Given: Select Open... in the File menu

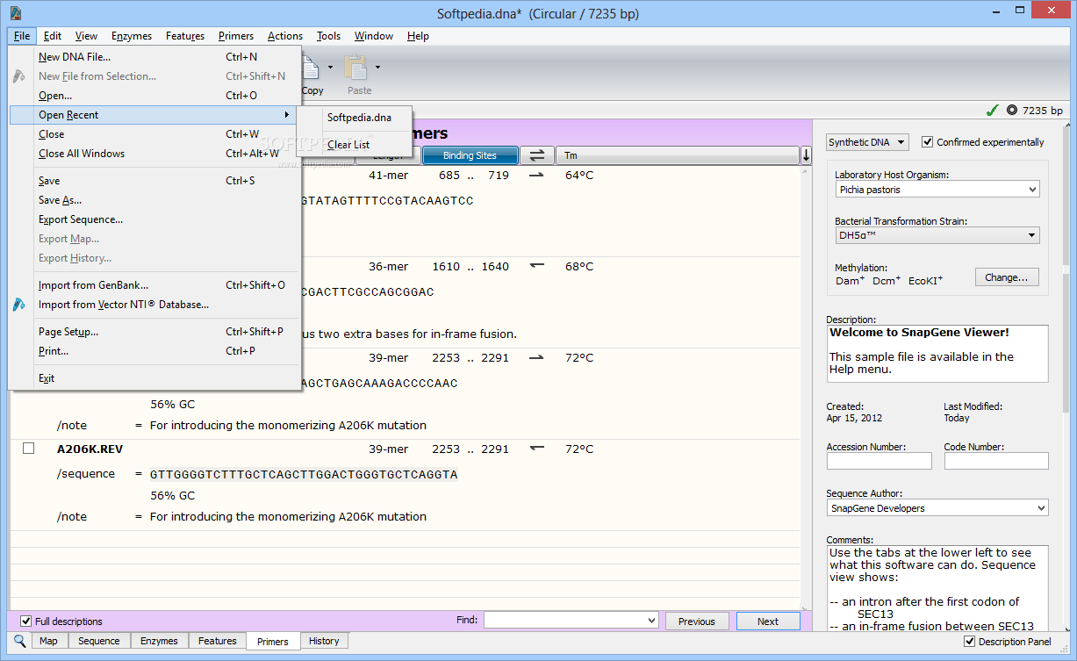Looking at the screenshot, I should [154, 96].
